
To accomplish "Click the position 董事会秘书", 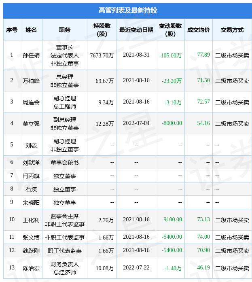I will point(65,163).
